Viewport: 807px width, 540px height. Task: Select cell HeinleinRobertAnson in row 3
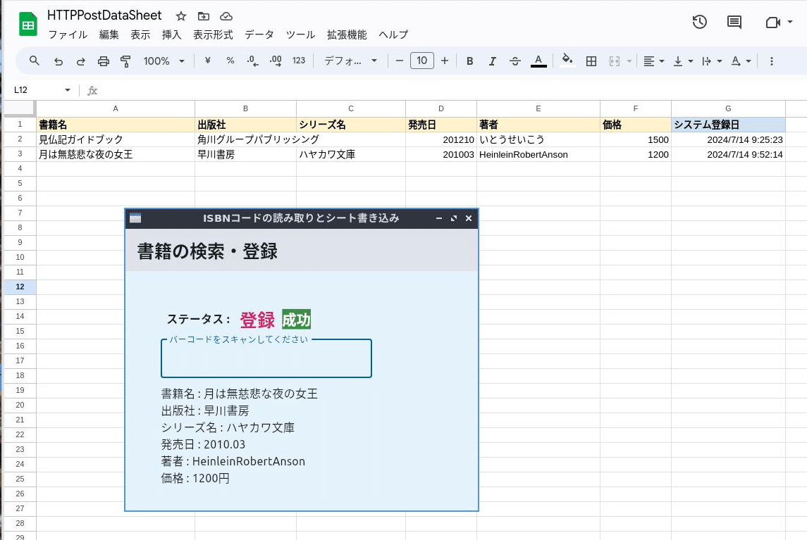coord(538,154)
